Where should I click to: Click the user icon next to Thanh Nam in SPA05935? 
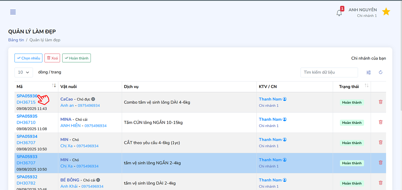tap(285, 119)
